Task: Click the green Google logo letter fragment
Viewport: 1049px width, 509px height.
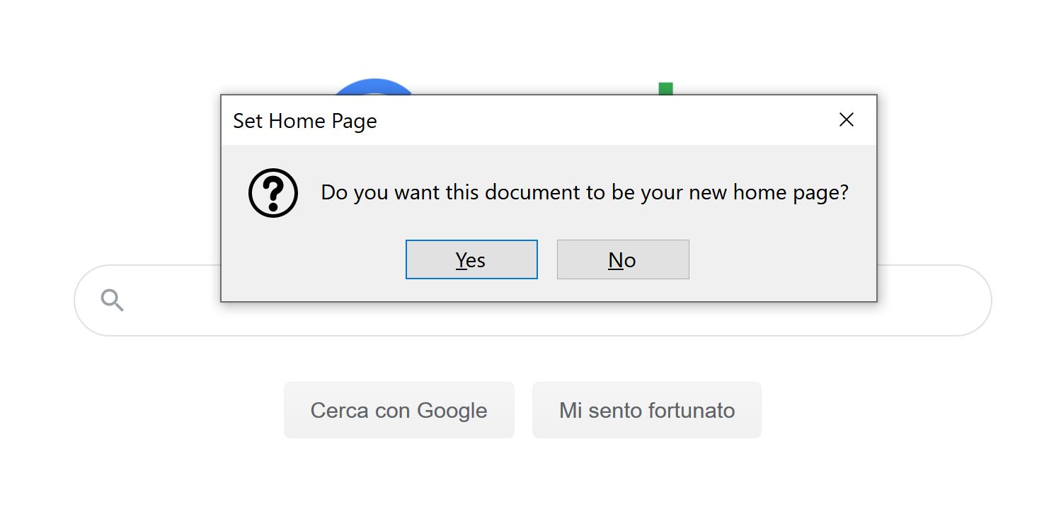Action: point(665,88)
